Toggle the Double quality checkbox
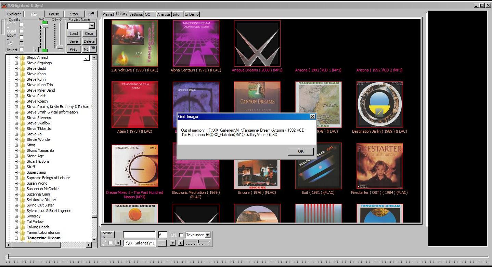 [x=22, y=25]
